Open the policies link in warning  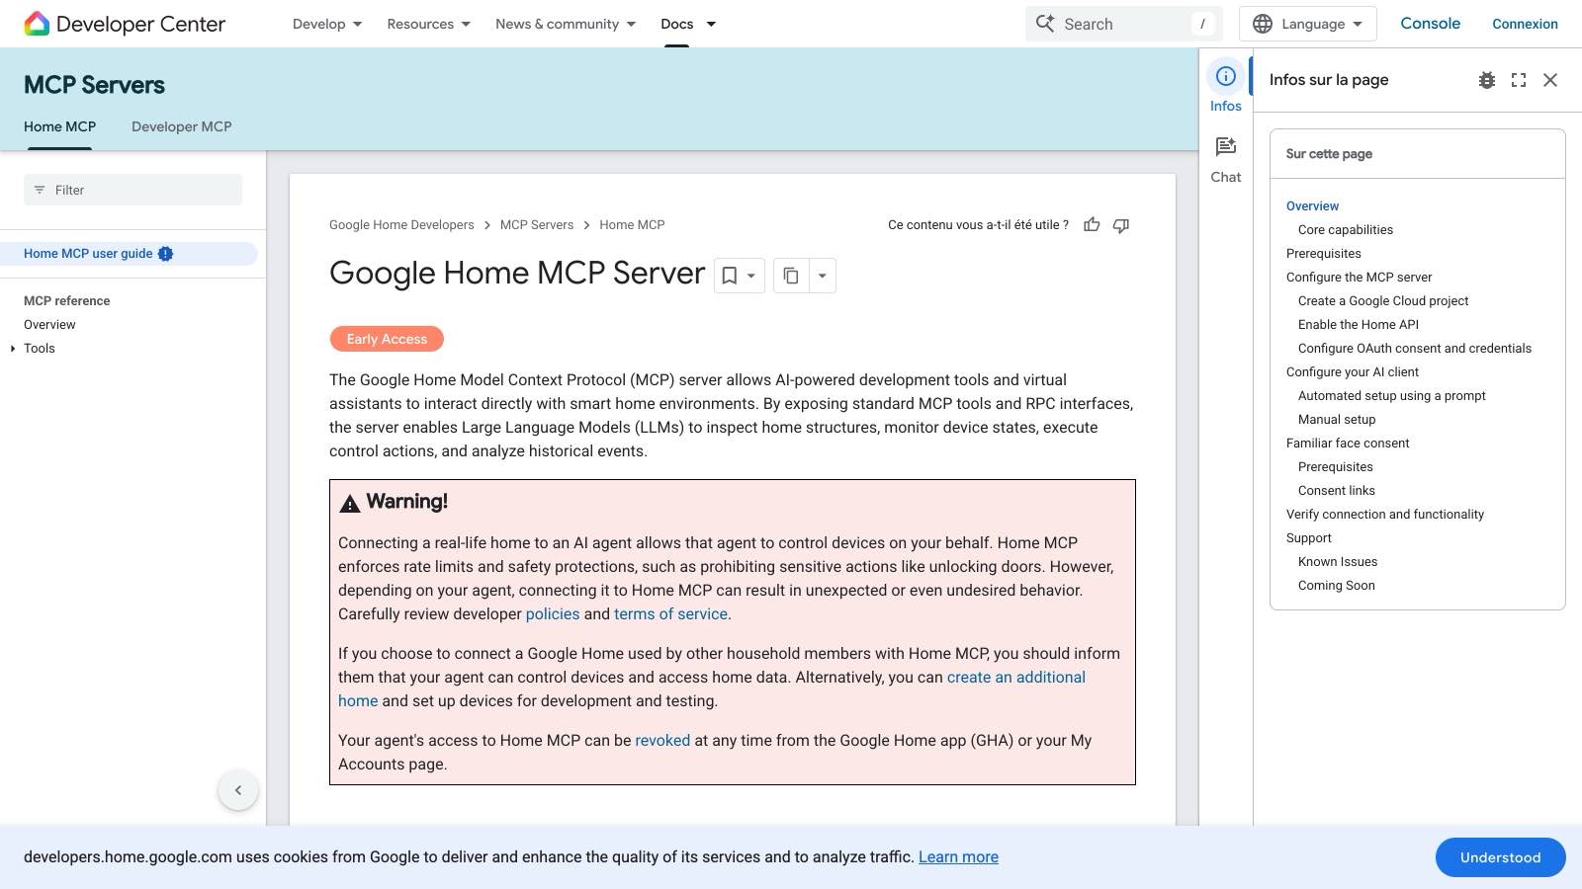coord(553,614)
